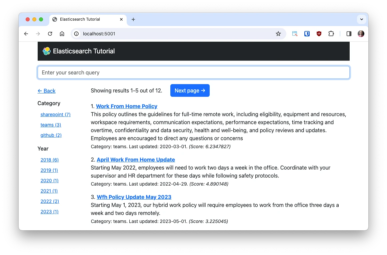Filter results by sharepoint category
This screenshot has width=387, height=255.
point(55,114)
